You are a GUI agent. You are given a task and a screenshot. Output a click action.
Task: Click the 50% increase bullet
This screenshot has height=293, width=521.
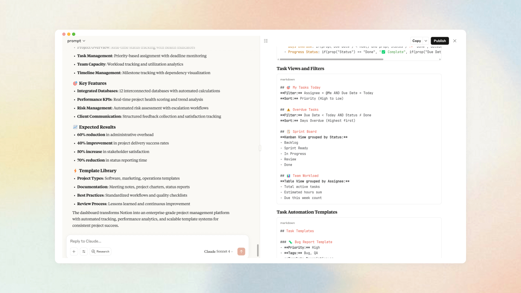113,152
